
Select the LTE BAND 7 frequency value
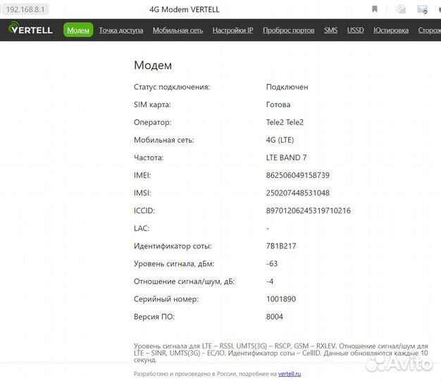click(286, 158)
